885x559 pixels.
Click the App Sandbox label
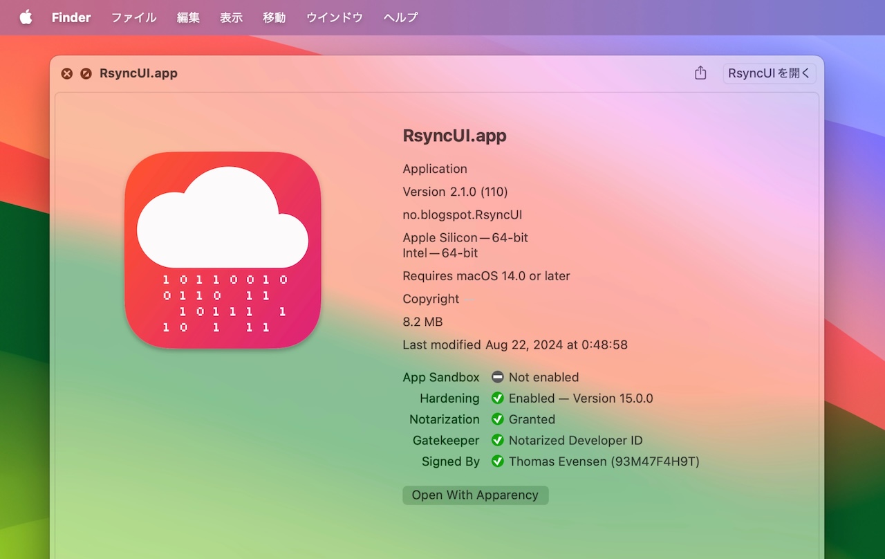coord(441,377)
